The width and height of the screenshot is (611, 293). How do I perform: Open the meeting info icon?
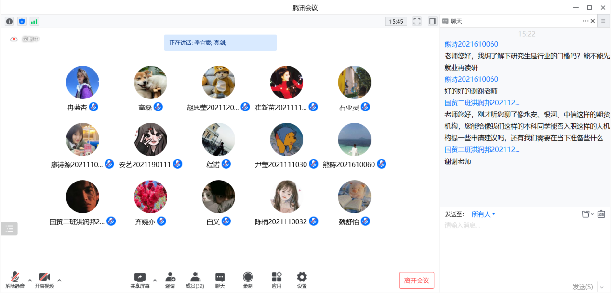[9, 21]
